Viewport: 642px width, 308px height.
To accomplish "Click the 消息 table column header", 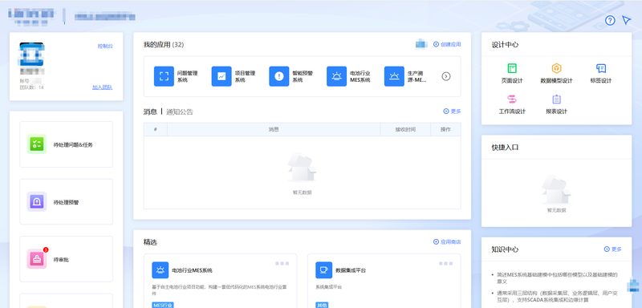I will point(274,129).
